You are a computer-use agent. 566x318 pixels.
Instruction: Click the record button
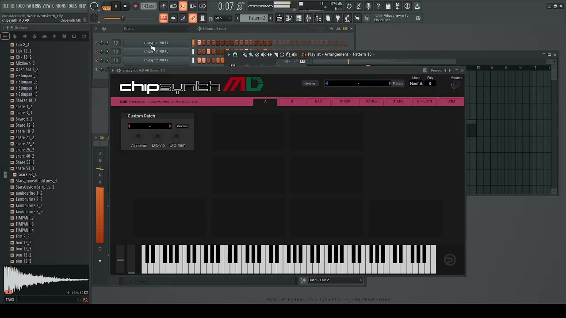135,6
